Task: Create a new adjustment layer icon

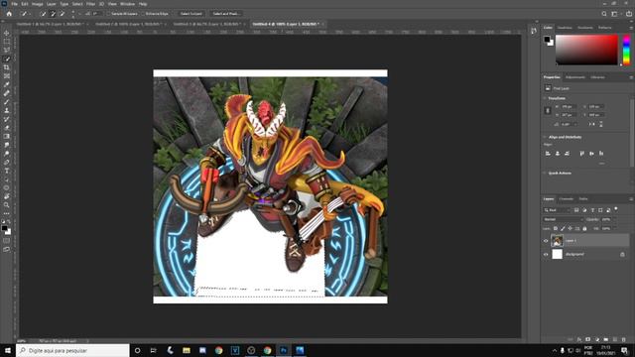Action: pos(597,339)
